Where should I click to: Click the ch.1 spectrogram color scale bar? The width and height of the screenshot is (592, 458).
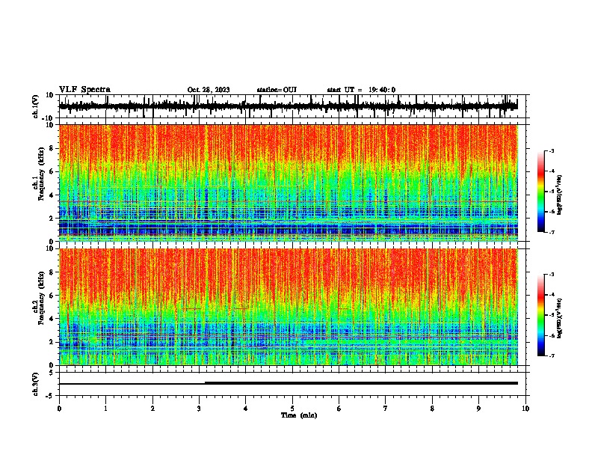540,192
